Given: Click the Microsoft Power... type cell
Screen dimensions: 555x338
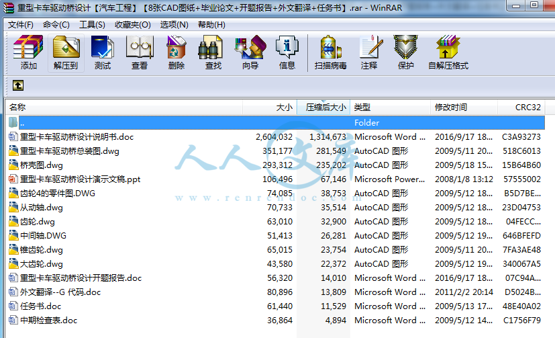Looking at the screenshot, I should click(389, 179).
